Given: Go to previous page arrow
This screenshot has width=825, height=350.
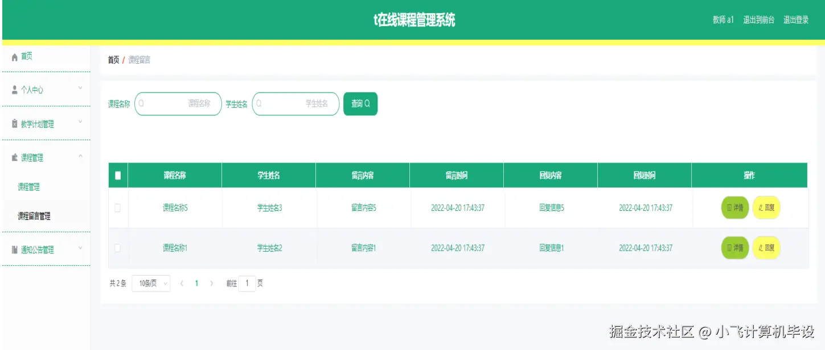Looking at the screenshot, I should tap(182, 283).
